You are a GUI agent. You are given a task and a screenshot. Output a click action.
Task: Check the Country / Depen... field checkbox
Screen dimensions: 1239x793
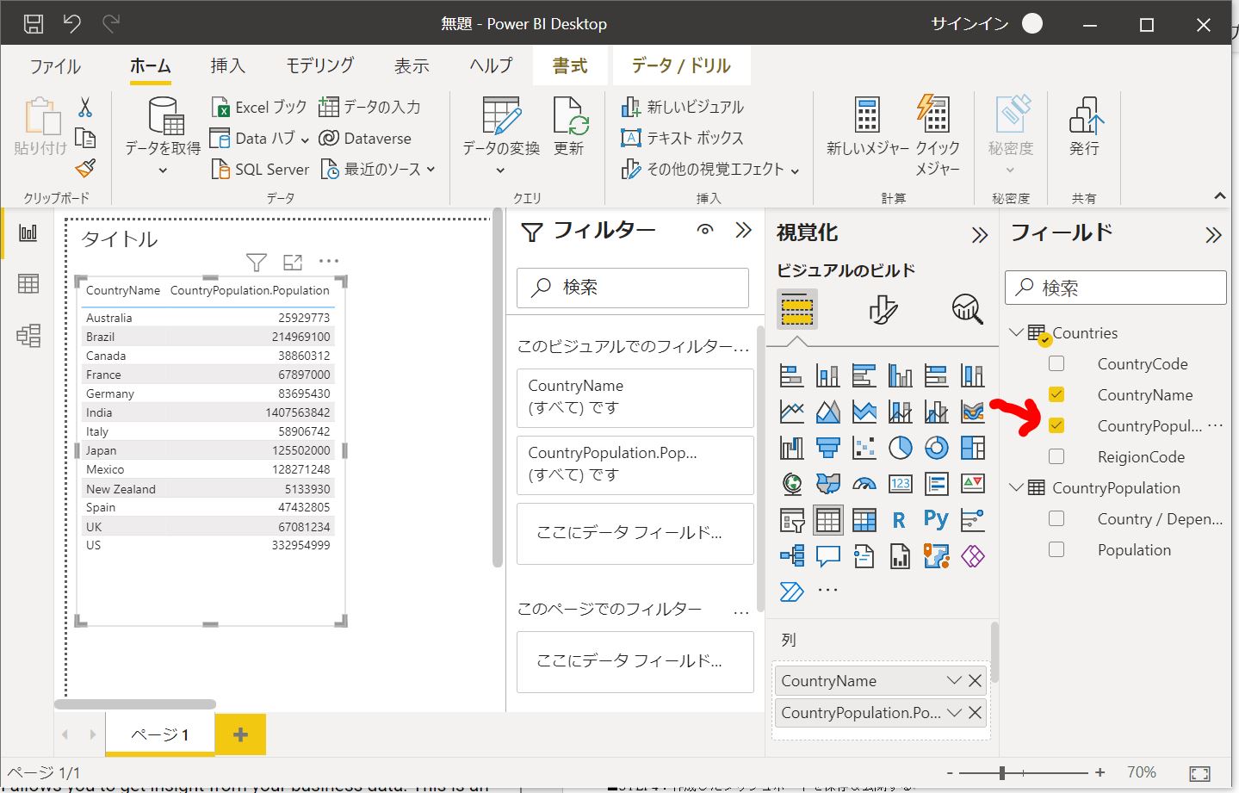(x=1056, y=518)
